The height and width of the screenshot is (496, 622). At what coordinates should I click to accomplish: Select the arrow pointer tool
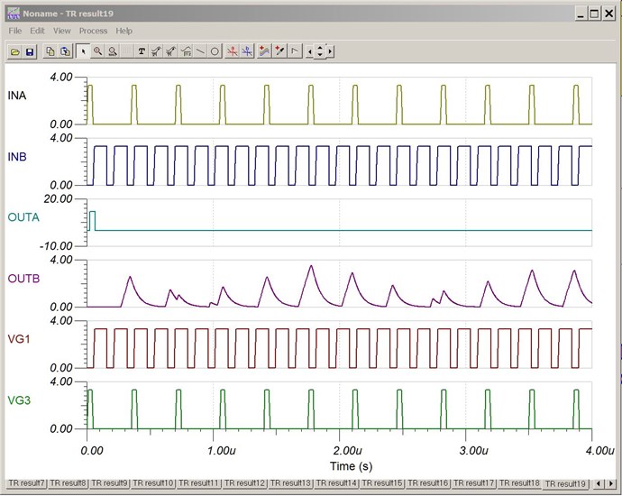[83, 51]
